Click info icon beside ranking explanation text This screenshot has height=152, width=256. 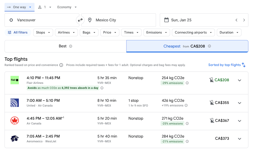[61, 65]
